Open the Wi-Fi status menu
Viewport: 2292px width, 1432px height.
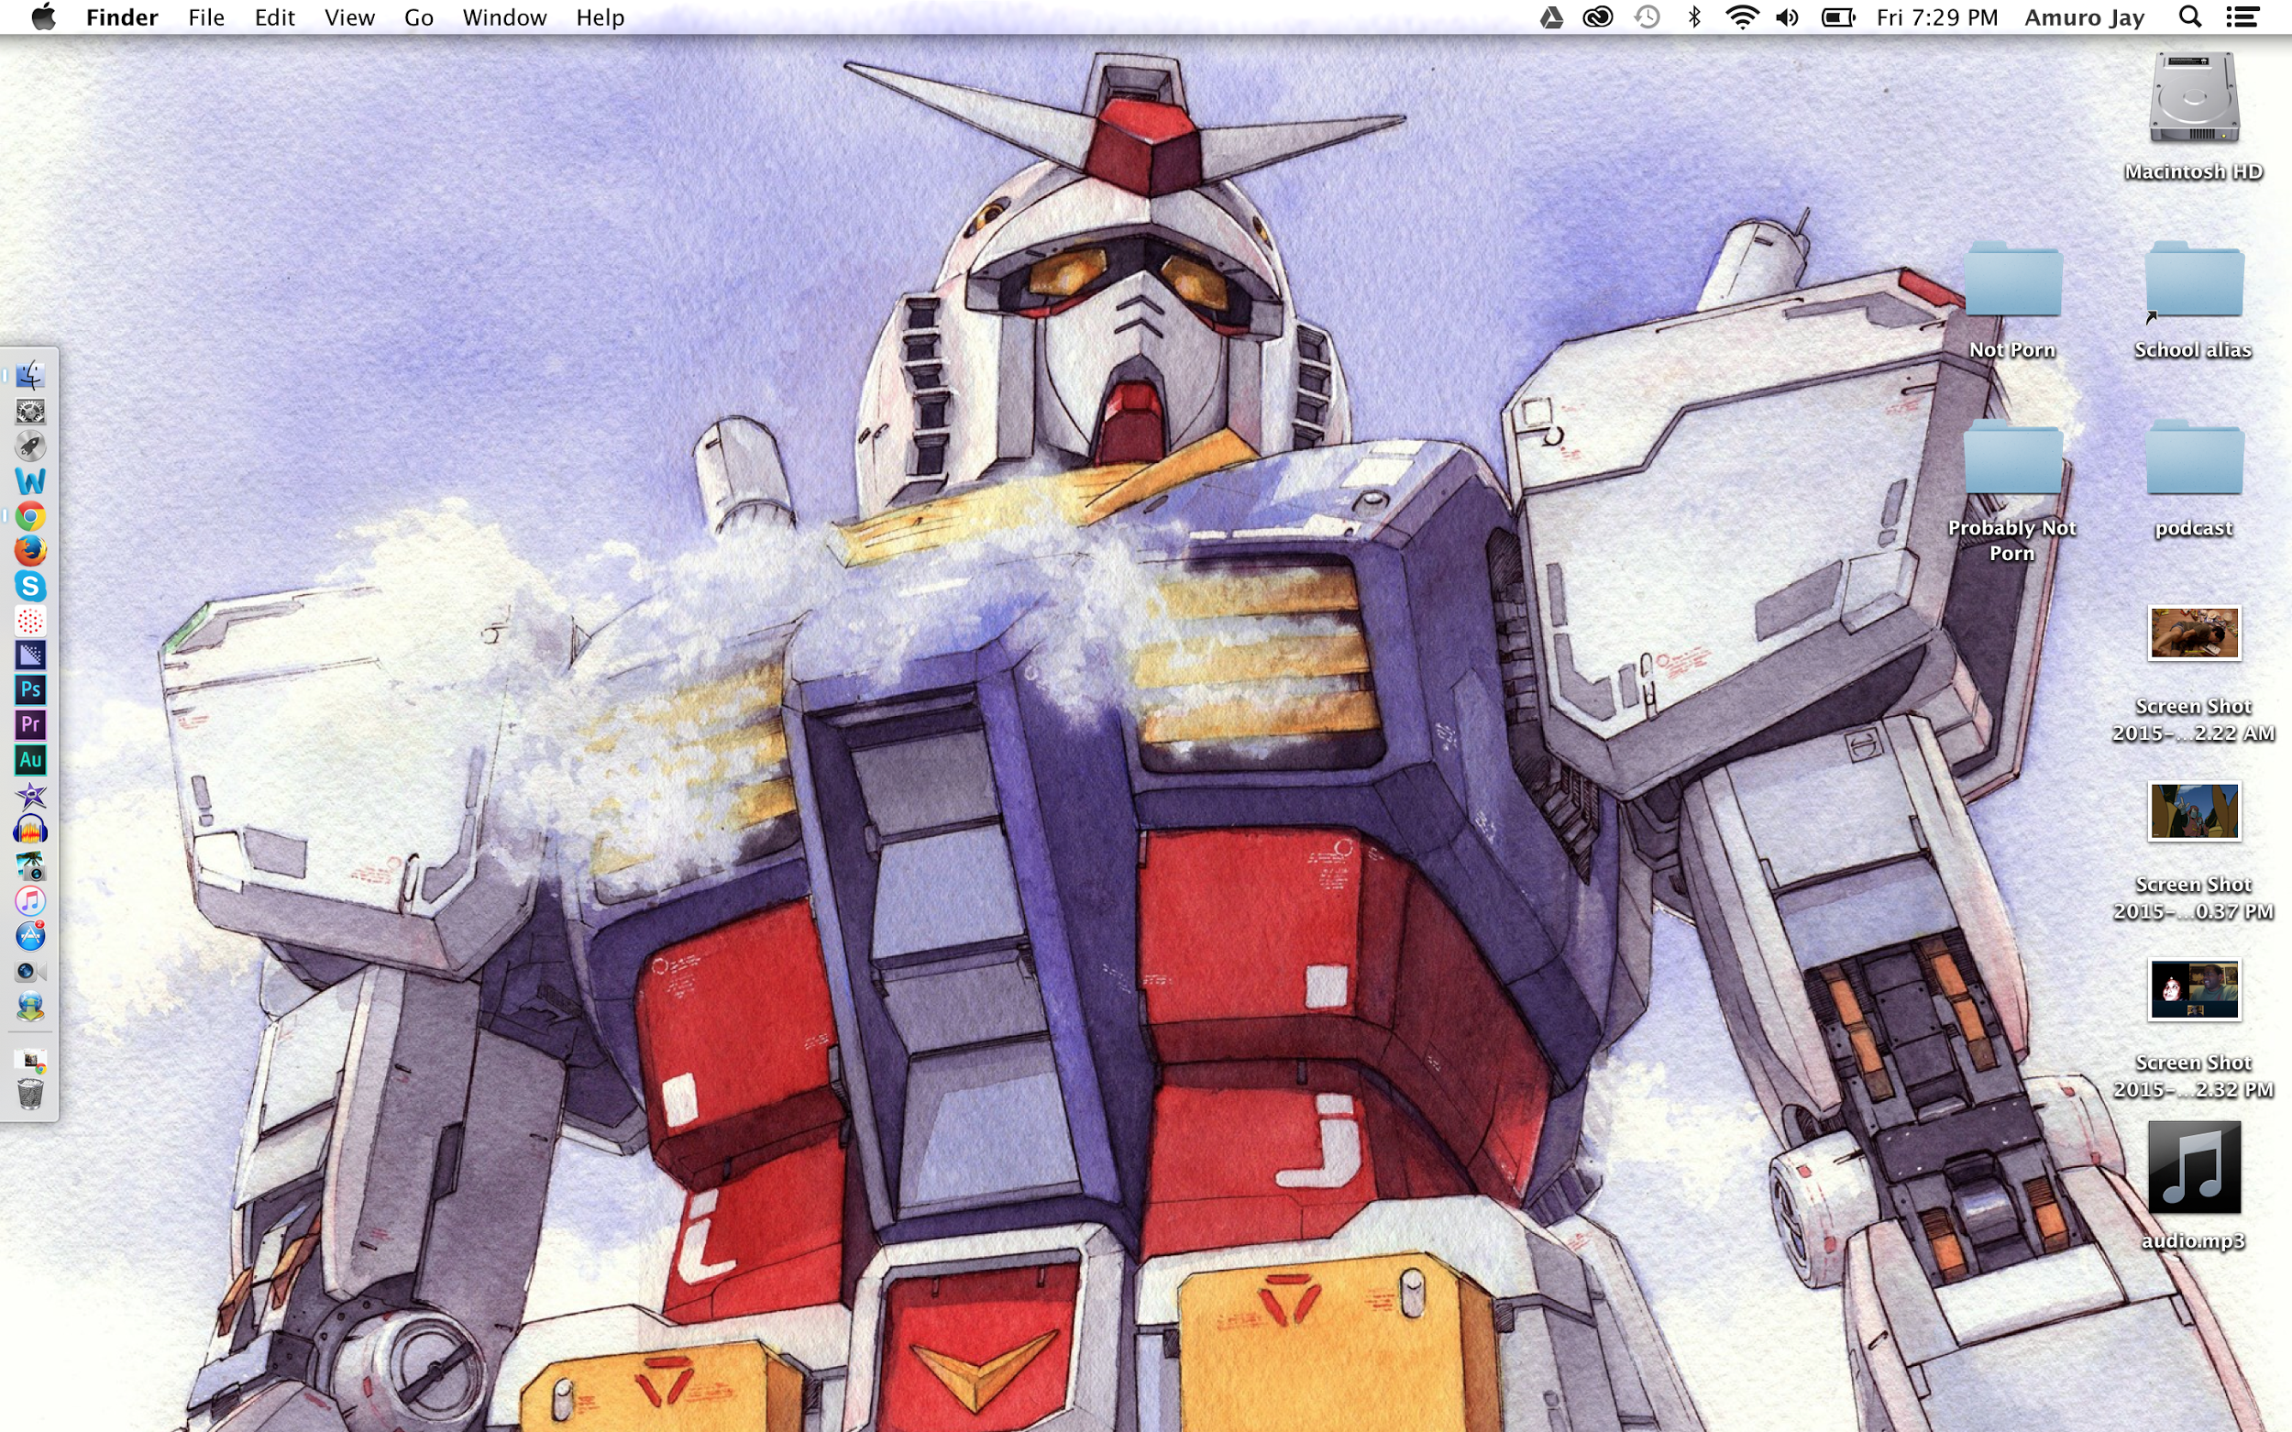point(1742,17)
